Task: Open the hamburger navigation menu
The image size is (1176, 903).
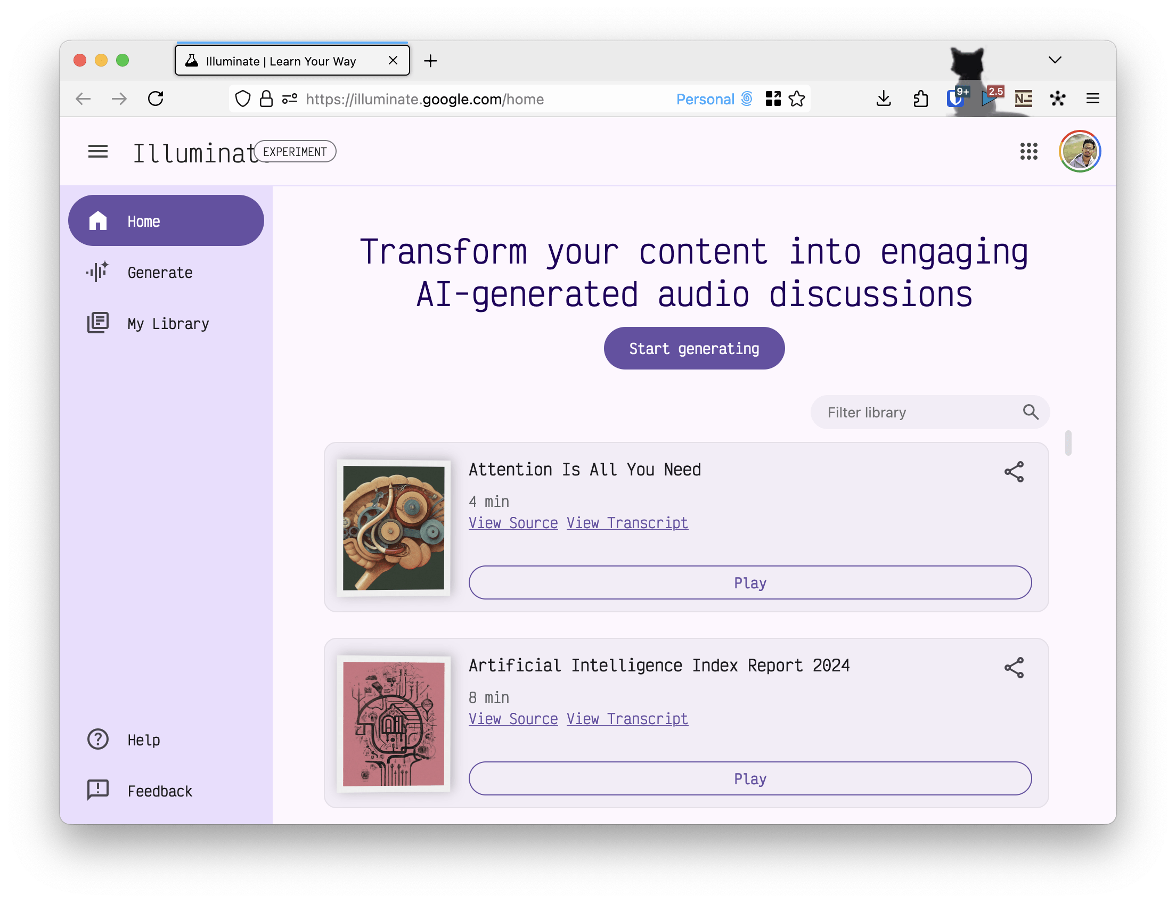Action: click(x=97, y=152)
